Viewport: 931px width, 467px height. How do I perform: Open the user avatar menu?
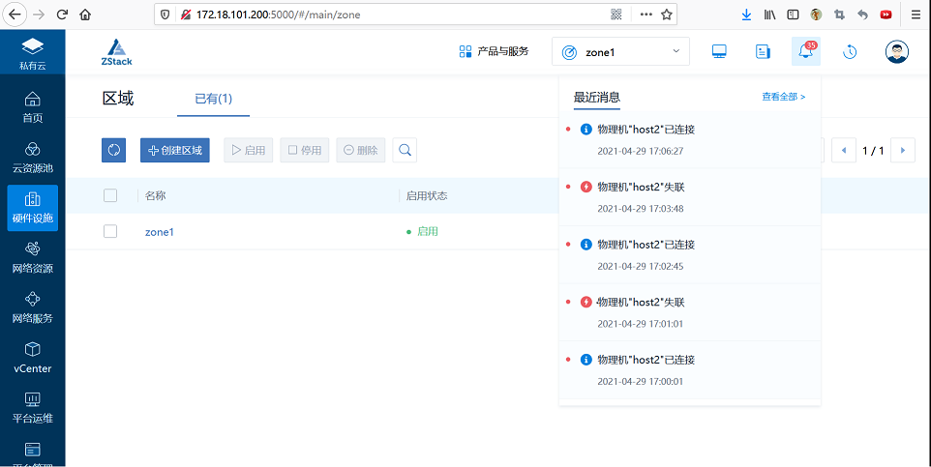pos(896,51)
